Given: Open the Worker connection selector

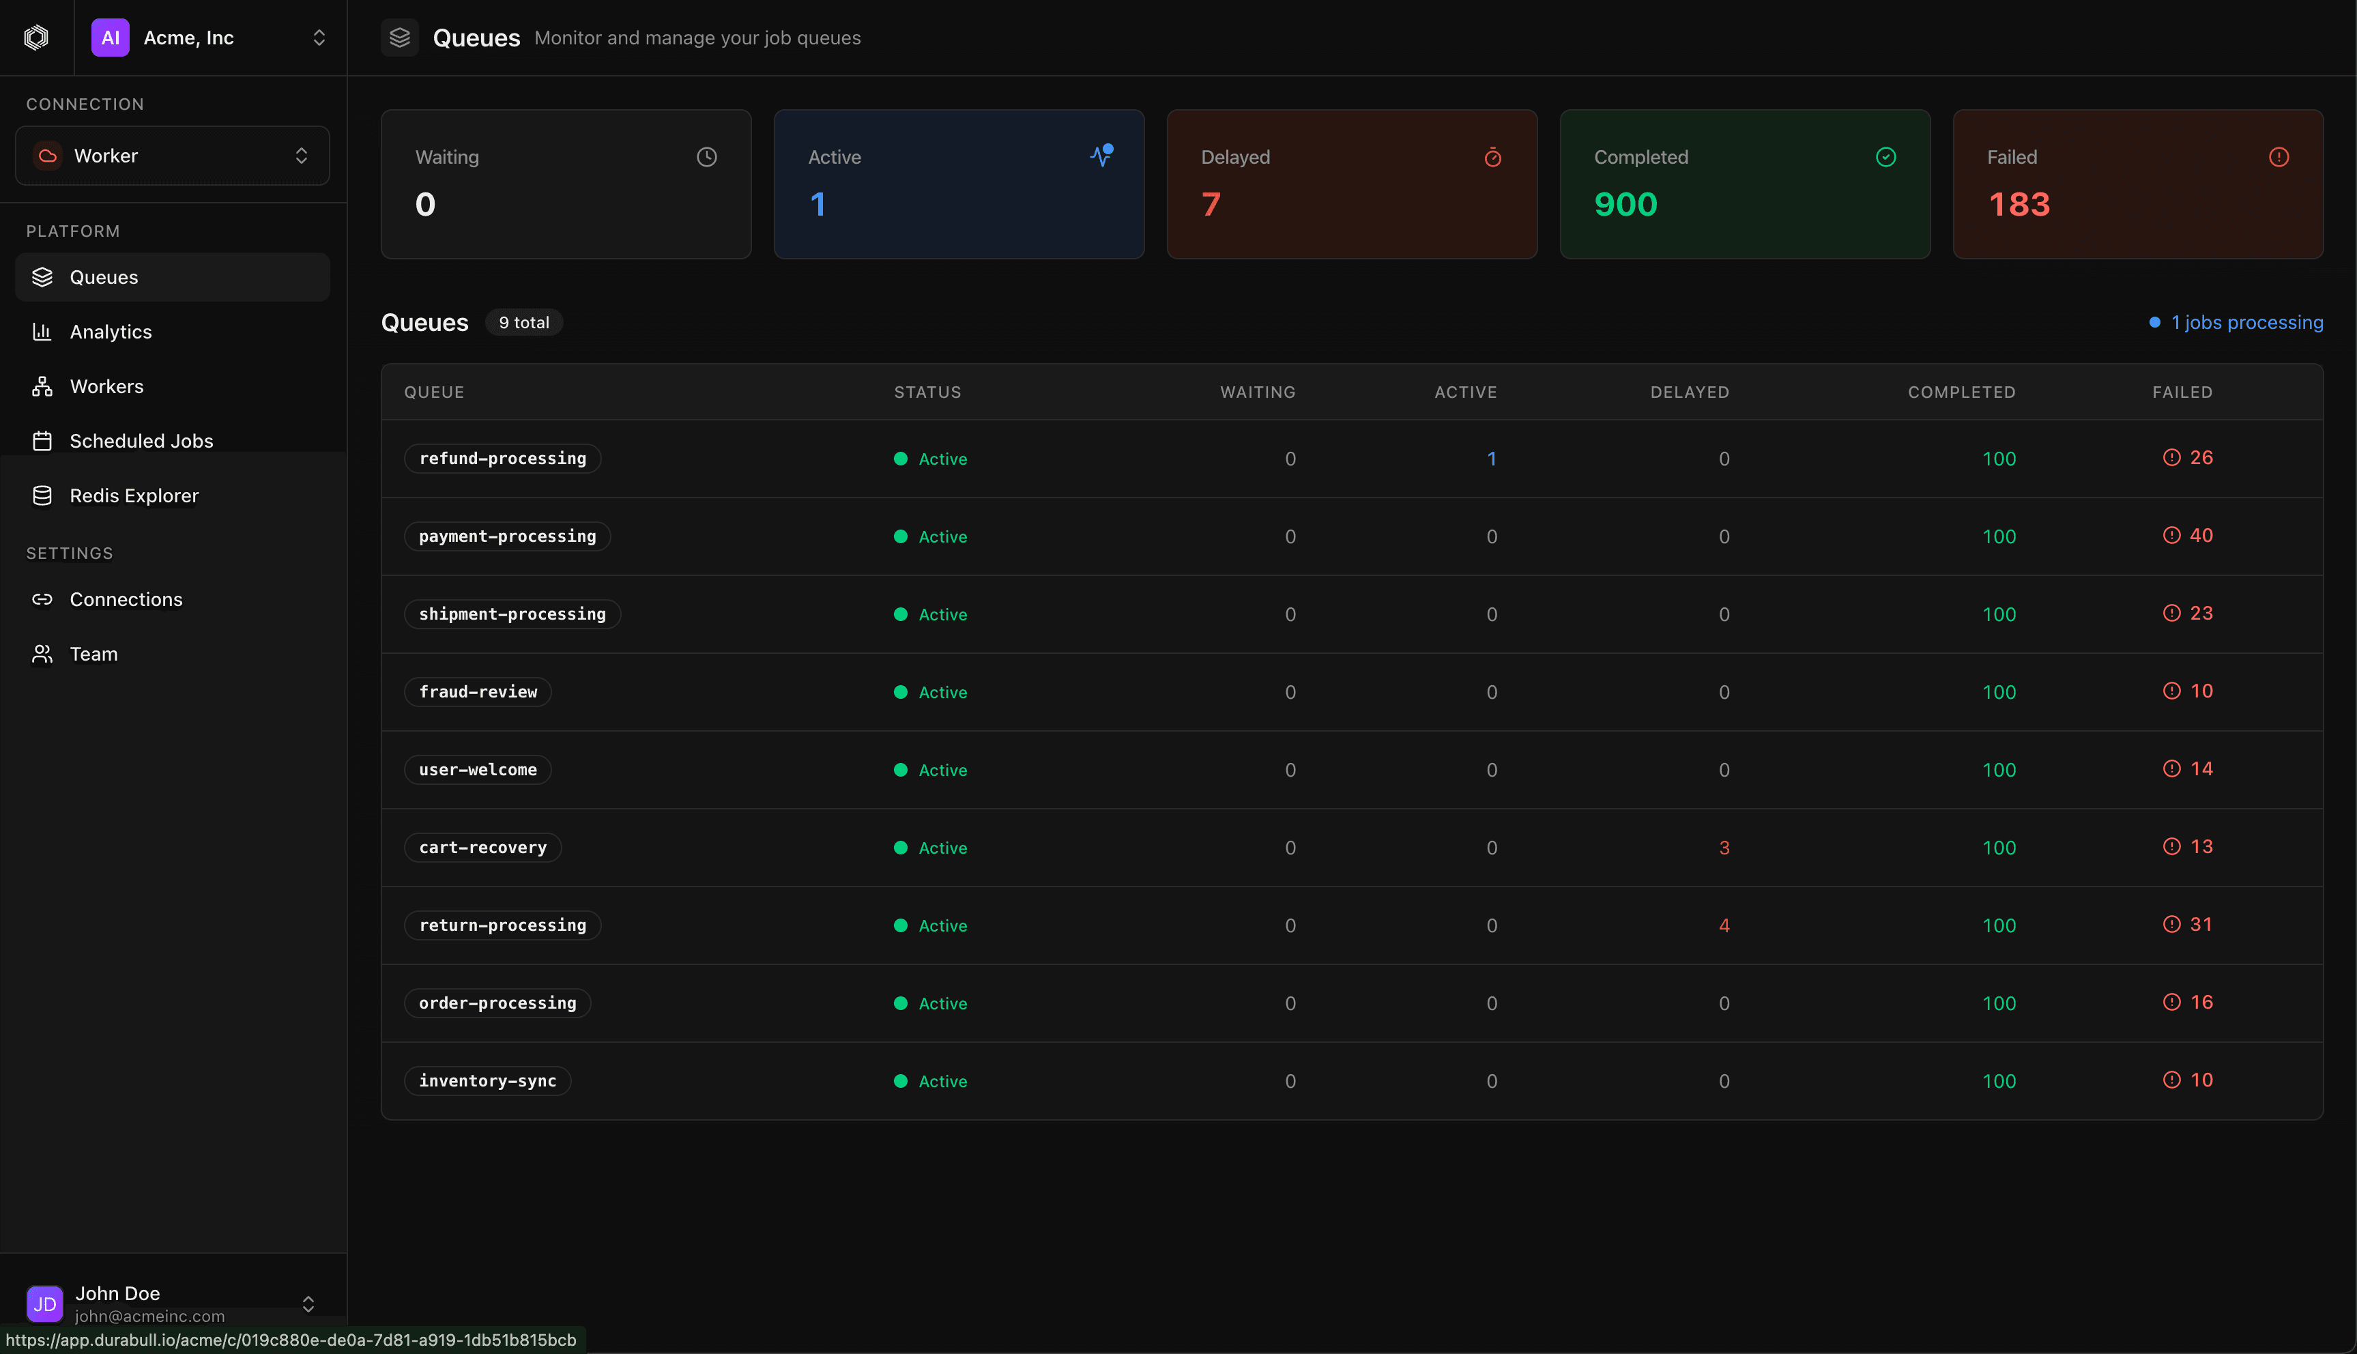Looking at the screenshot, I should (172, 156).
